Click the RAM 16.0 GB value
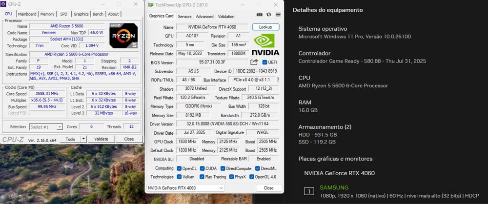 308,110
